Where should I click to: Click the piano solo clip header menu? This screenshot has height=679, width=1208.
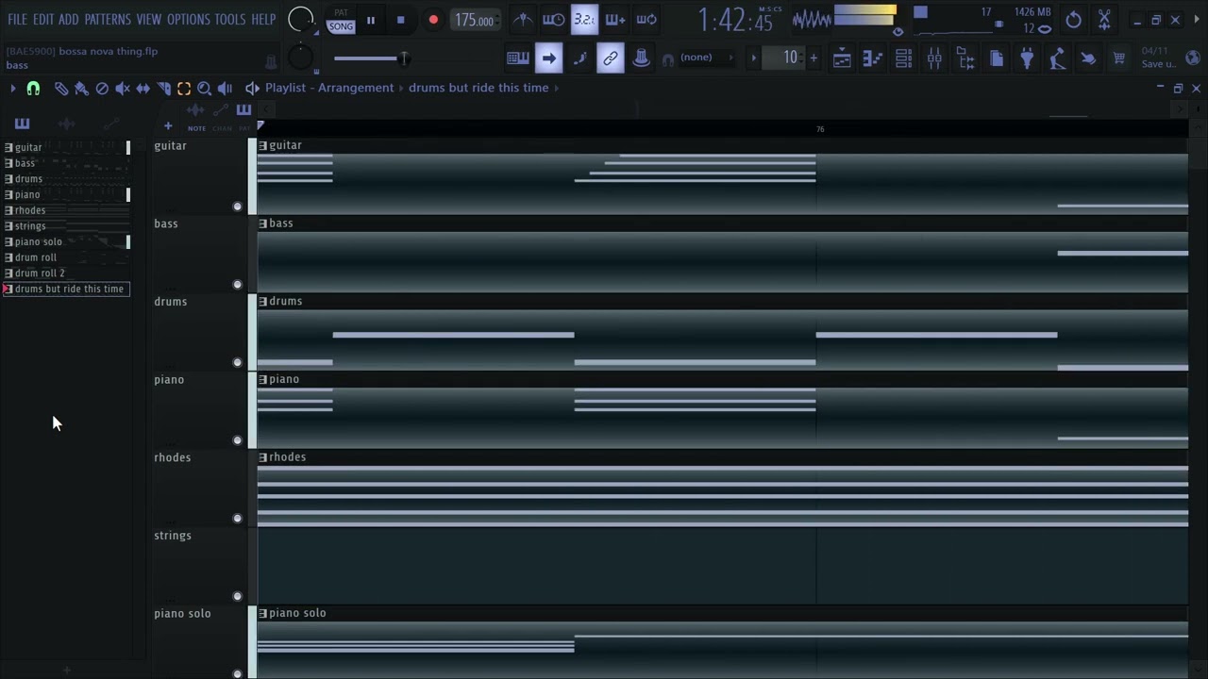tap(262, 613)
